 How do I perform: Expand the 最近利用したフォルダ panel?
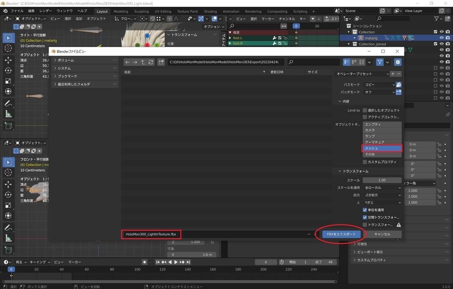click(85, 84)
